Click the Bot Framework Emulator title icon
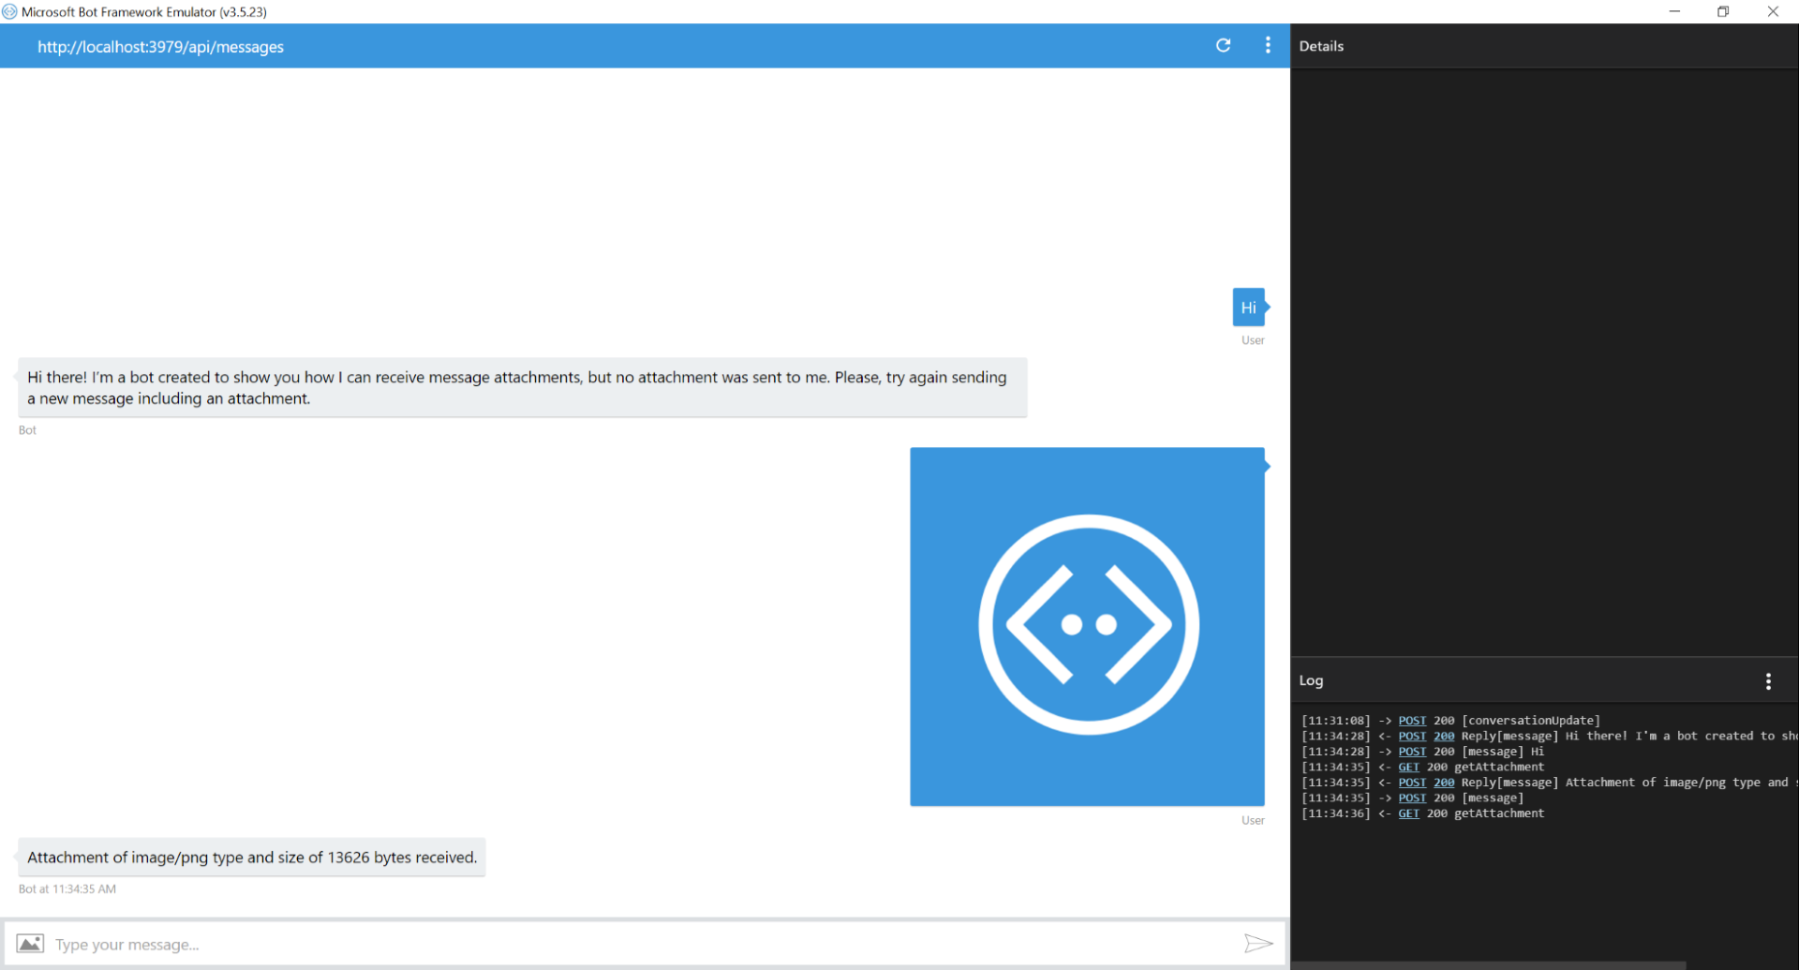This screenshot has height=970, width=1799. click(9, 11)
